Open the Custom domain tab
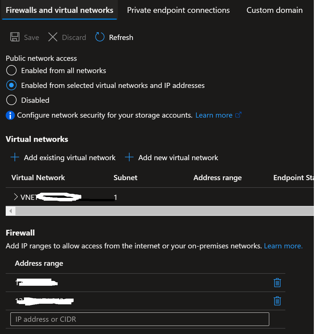This screenshot has height=334, width=315. (x=274, y=10)
